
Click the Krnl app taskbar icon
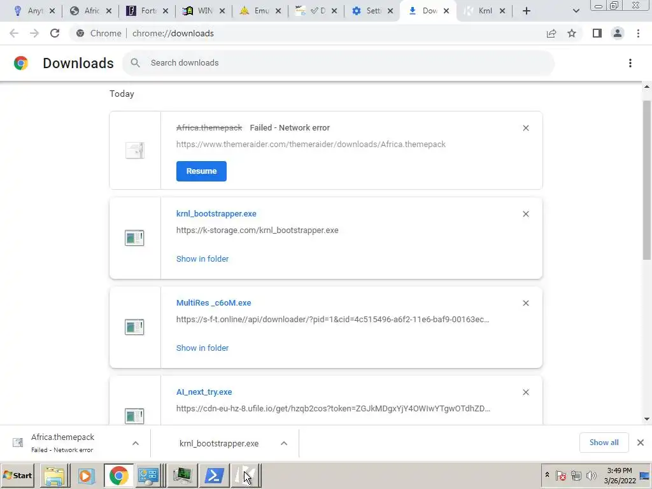click(246, 476)
